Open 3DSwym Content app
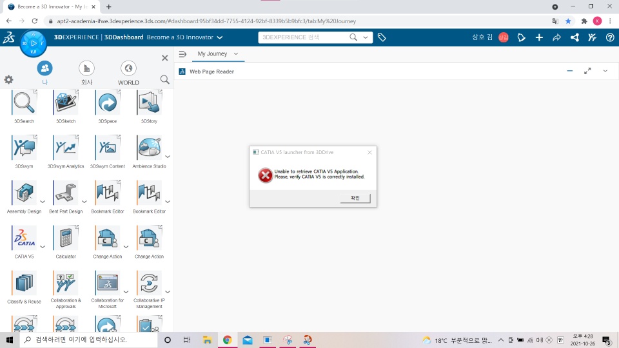The width and height of the screenshot is (619, 348). click(x=108, y=148)
